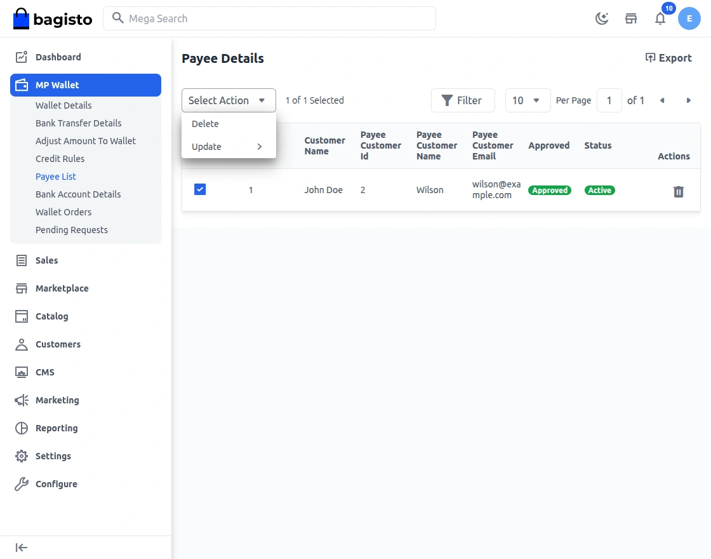Go to next page arrow
This screenshot has width=711, height=559.
point(688,100)
